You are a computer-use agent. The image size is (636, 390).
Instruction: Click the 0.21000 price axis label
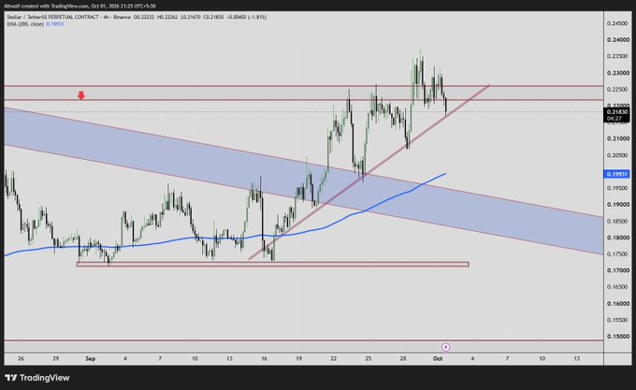pos(617,138)
